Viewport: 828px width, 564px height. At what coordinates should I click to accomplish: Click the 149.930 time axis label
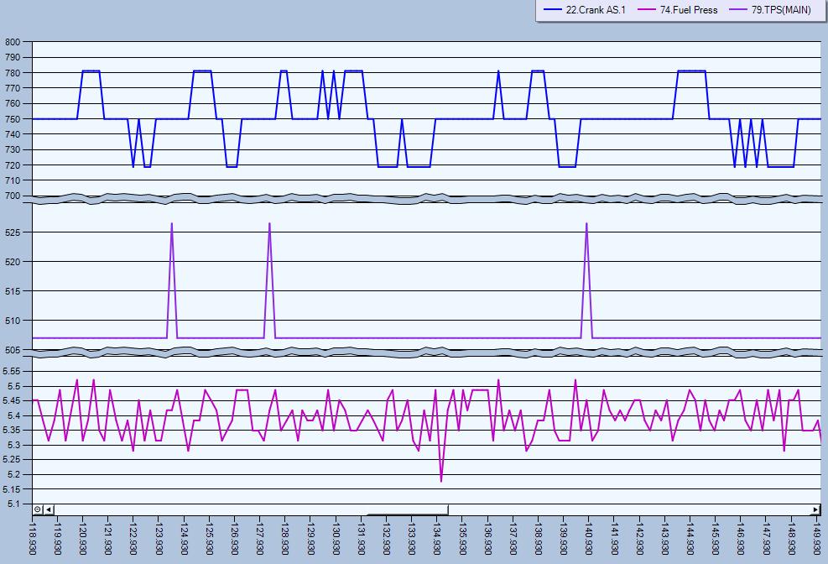tap(816, 538)
